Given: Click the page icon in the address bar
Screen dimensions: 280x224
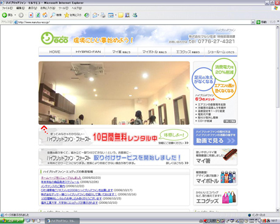Looking at the screenshot, I should pyautogui.click(x=16, y=22).
